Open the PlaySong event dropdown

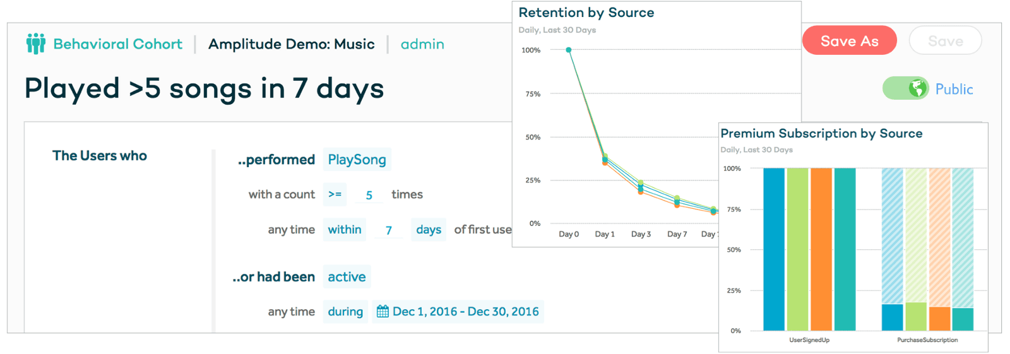(357, 160)
